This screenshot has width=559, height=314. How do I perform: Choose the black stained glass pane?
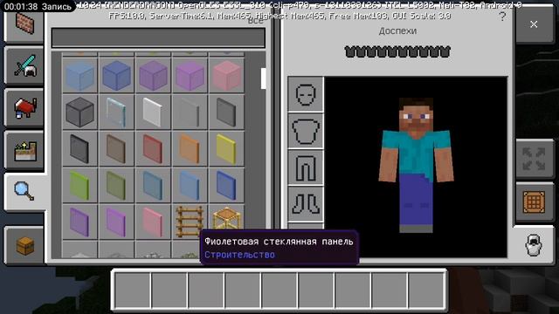coord(79,148)
